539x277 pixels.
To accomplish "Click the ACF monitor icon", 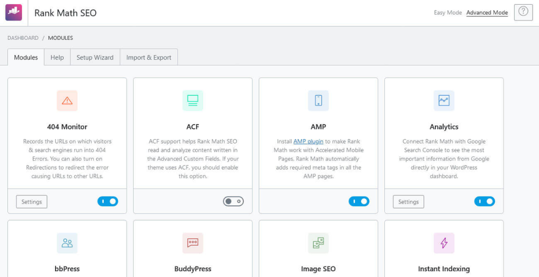I will (x=193, y=100).
